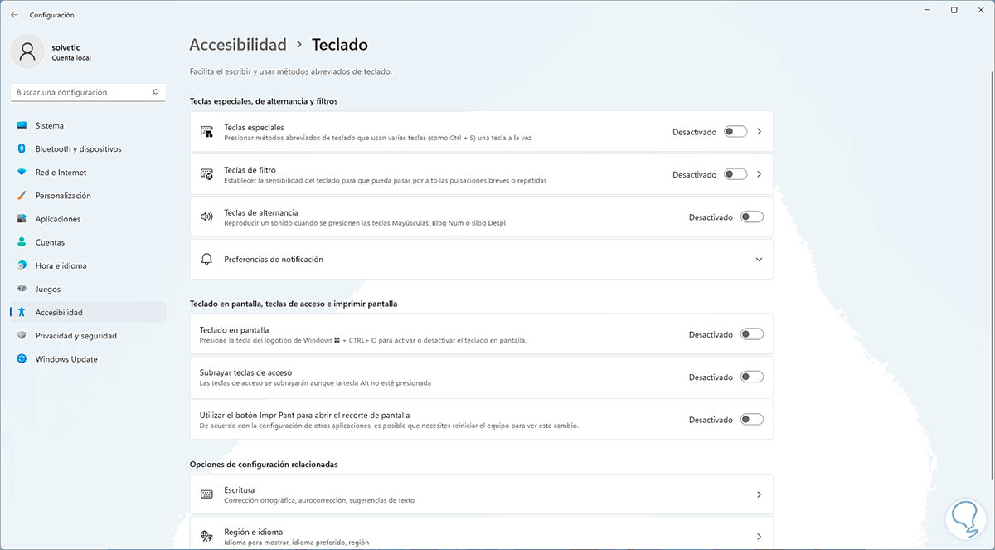Select Hora e idioma in sidebar
The height and width of the screenshot is (550, 995).
pyautogui.click(x=61, y=265)
